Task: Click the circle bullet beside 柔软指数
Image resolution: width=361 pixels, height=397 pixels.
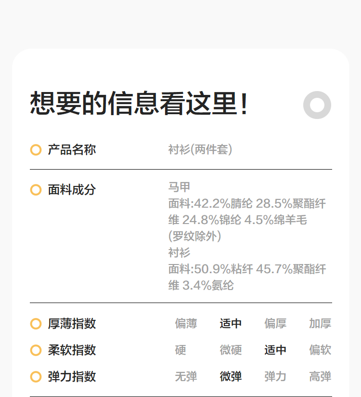Action: click(36, 350)
